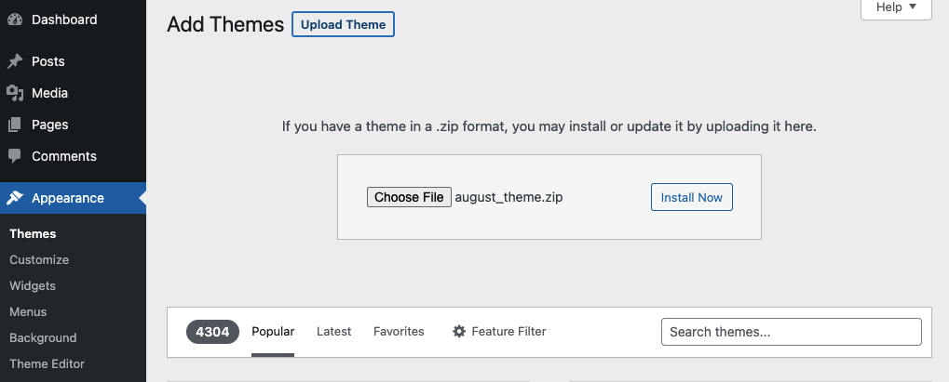The width and height of the screenshot is (949, 382).
Task: Open Menus under Appearance
Action: 28,312
